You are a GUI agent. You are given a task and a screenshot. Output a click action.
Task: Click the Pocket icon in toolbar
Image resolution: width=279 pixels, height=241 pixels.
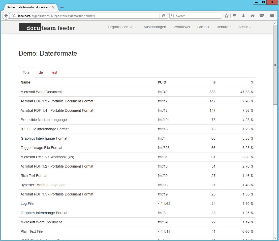pyautogui.click(x=262, y=16)
